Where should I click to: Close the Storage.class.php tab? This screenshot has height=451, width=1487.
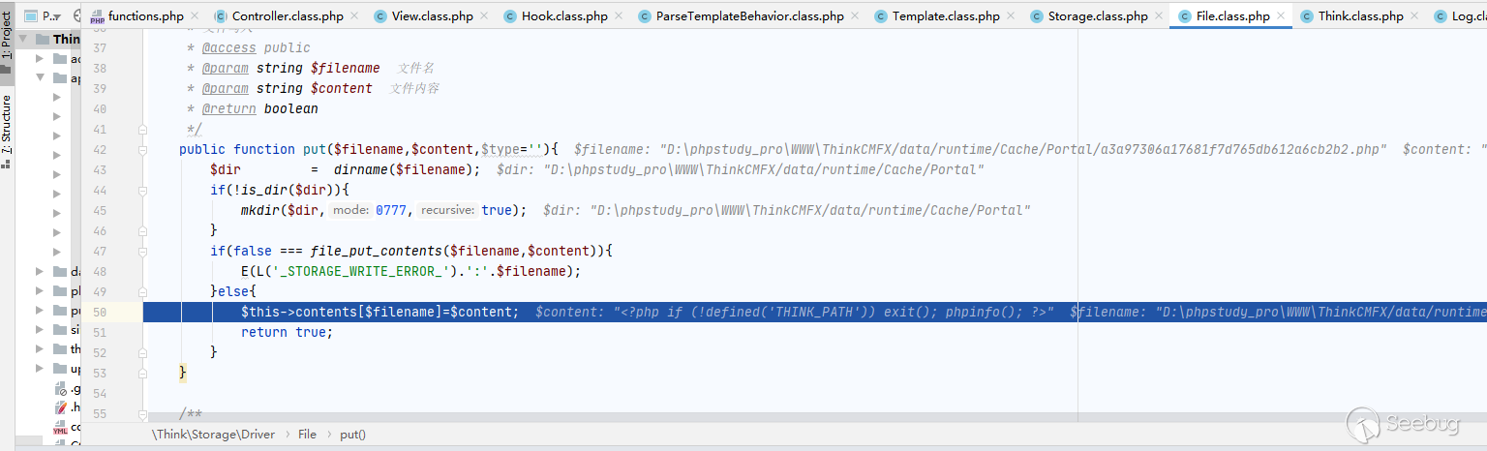point(1161,16)
